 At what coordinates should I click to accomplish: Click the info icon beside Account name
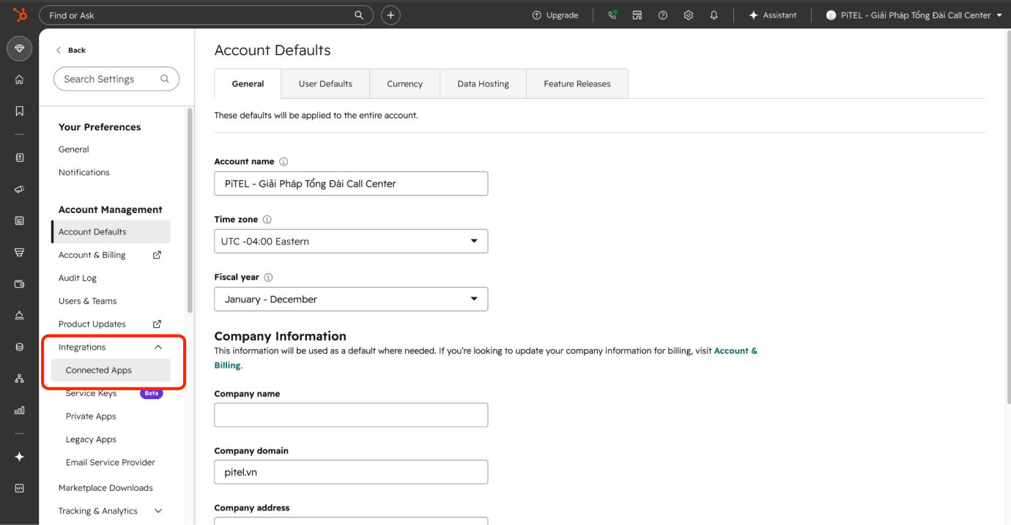coord(284,162)
